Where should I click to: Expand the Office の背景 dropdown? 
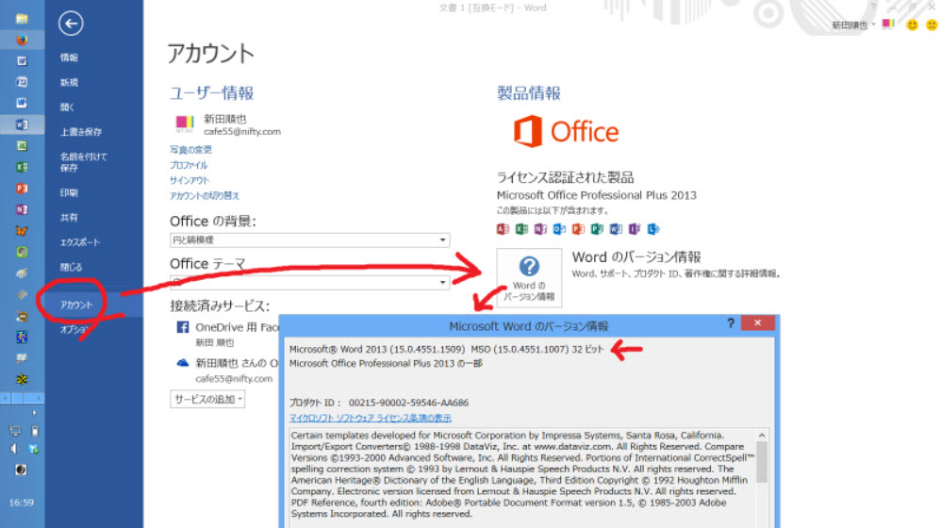[x=442, y=240]
